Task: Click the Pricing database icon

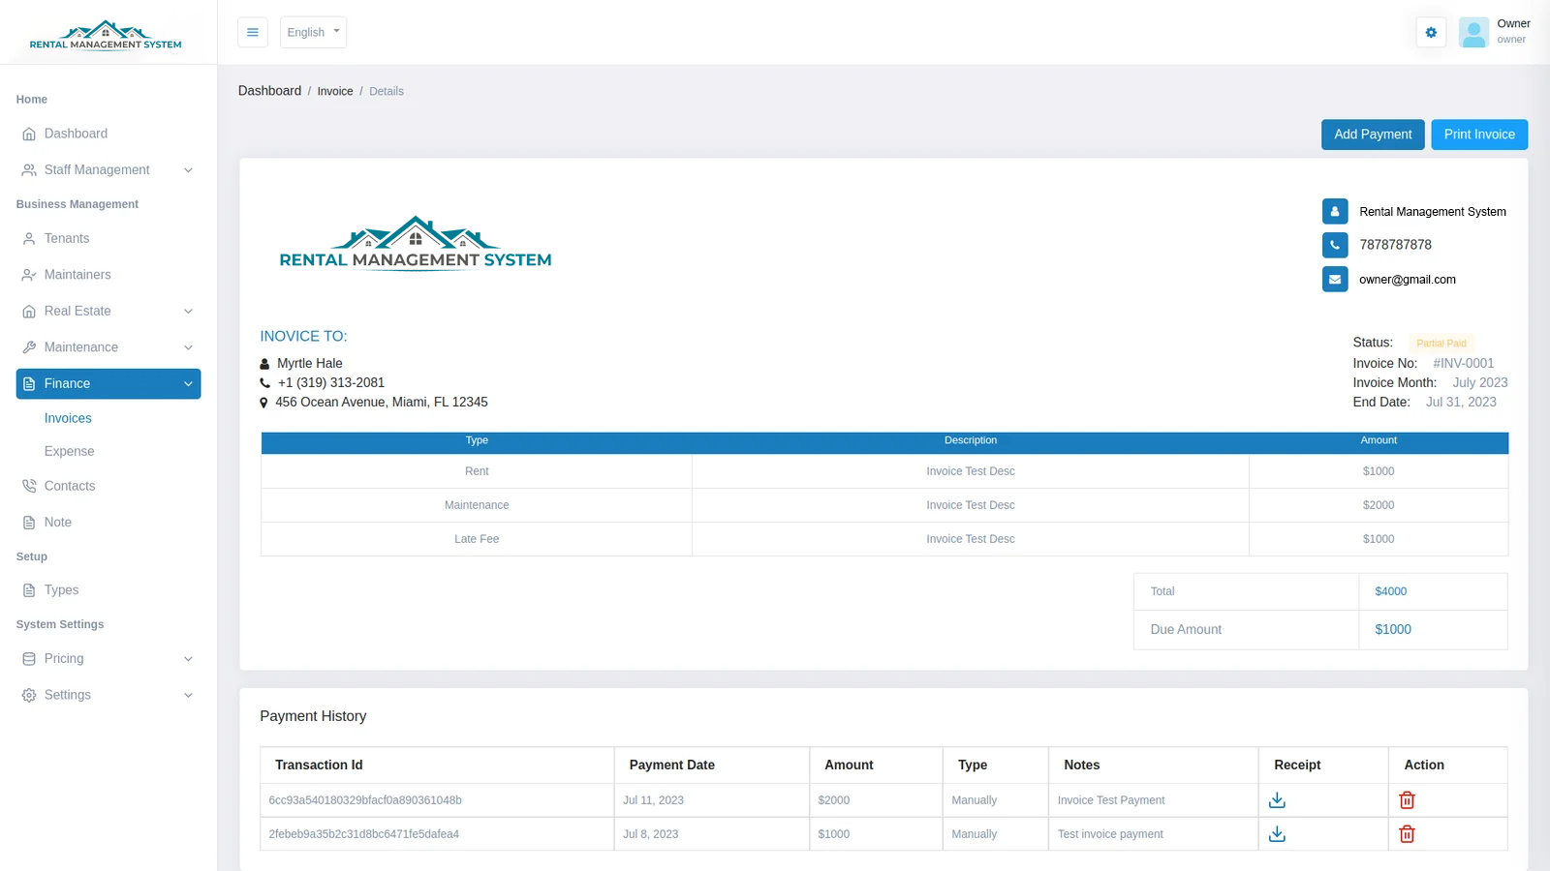Action: [x=29, y=658]
